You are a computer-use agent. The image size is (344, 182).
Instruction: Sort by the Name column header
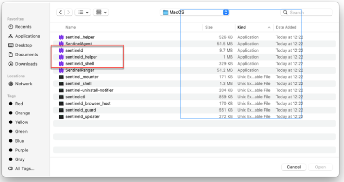coord(70,27)
